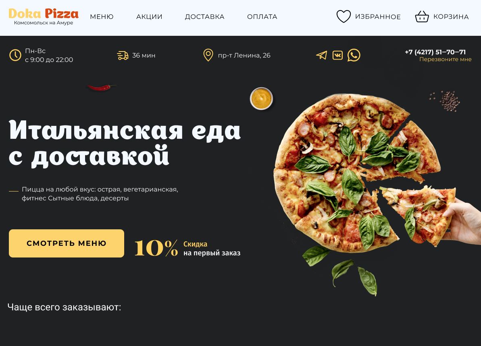Screen dimensions: 481x346
Task: Open favorites via the heart icon
Action: click(344, 16)
